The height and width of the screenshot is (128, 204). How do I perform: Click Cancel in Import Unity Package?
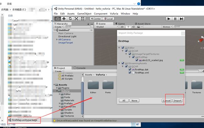point(167,101)
